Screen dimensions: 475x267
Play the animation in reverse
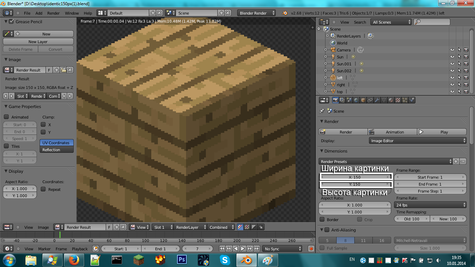click(236, 249)
